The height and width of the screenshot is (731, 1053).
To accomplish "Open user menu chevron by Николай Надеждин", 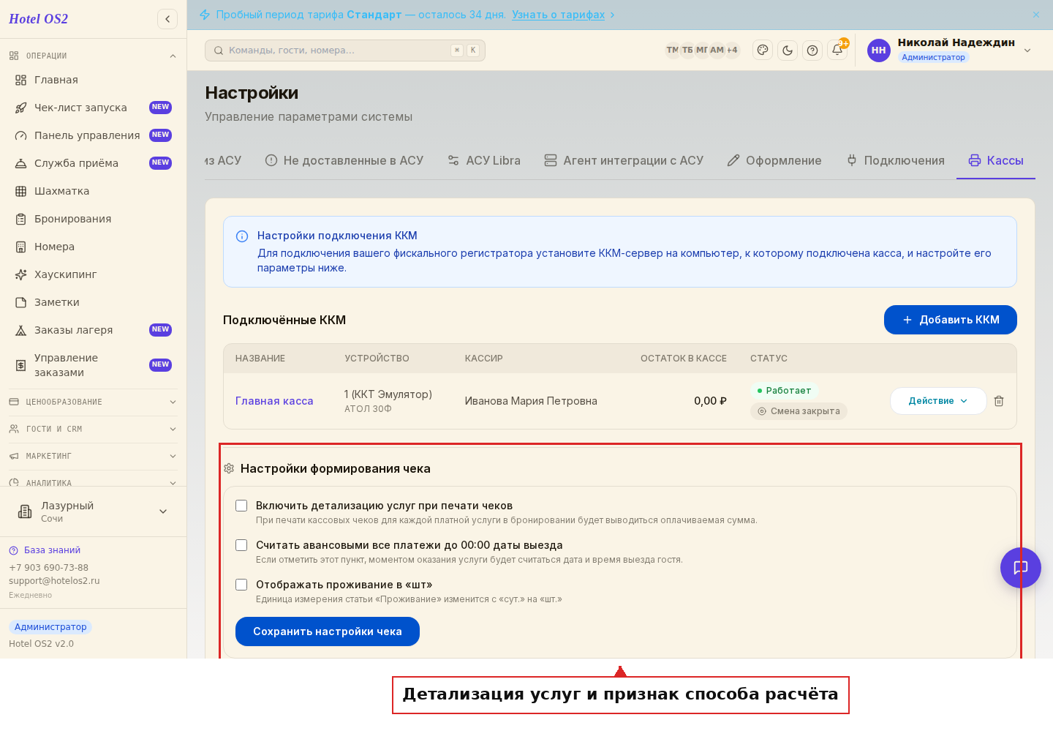I will (x=1027, y=50).
